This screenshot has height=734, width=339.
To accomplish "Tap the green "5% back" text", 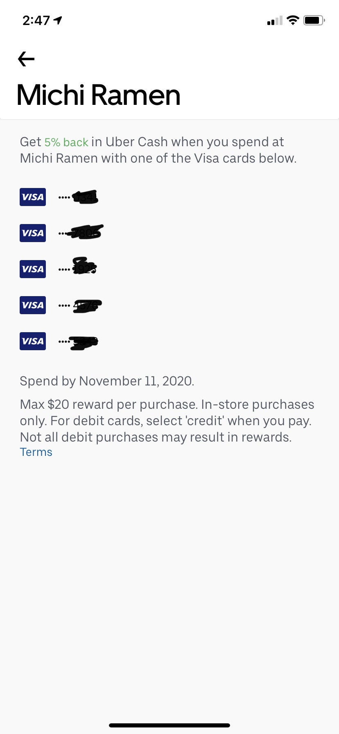I will point(66,142).
